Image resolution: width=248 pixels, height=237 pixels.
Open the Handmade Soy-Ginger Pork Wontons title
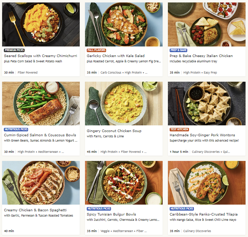[202, 135]
